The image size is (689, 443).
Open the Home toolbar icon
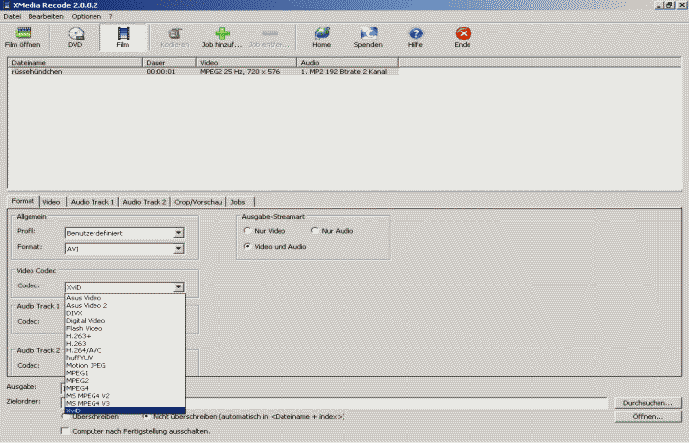(321, 34)
